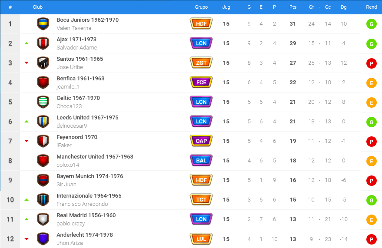
Task: Open the HDF group badge for Boca Juniors
Action: pyautogui.click(x=201, y=23)
